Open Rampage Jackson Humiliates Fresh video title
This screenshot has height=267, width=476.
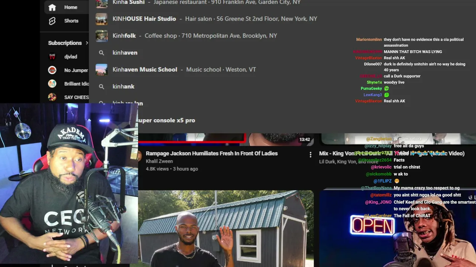tap(212, 154)
